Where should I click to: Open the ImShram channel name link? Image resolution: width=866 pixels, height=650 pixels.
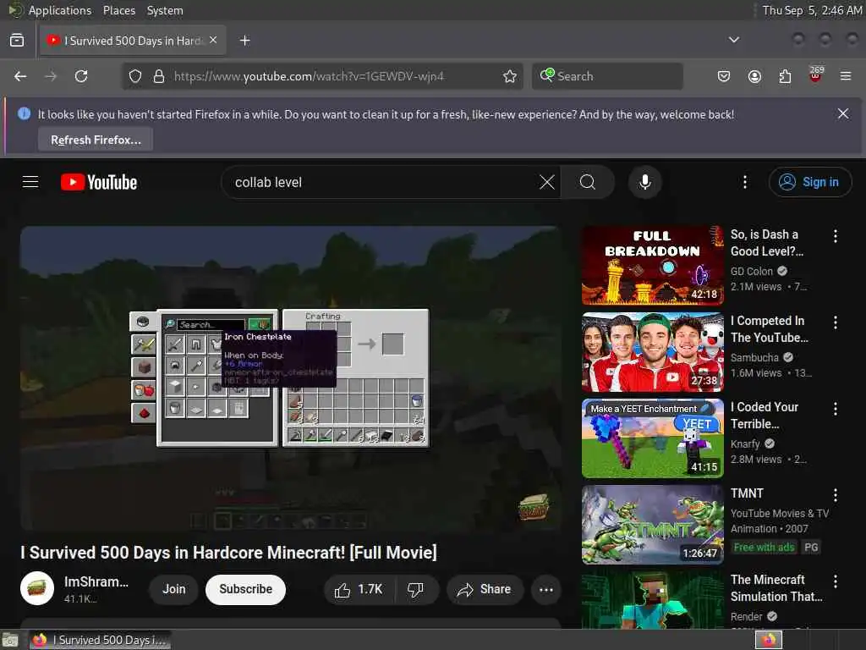[96, 581]
